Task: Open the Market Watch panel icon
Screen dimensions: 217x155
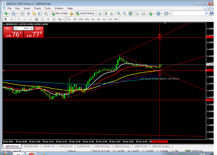Action: (x=23, y=14)
